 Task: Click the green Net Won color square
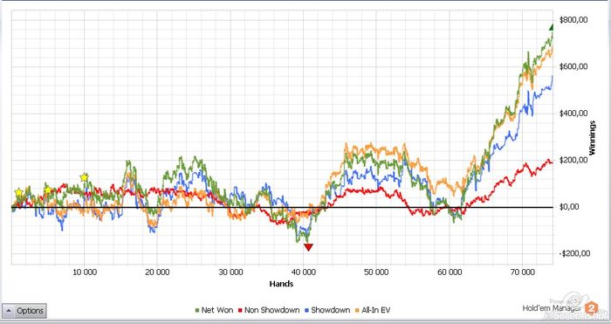click(197, 311)
